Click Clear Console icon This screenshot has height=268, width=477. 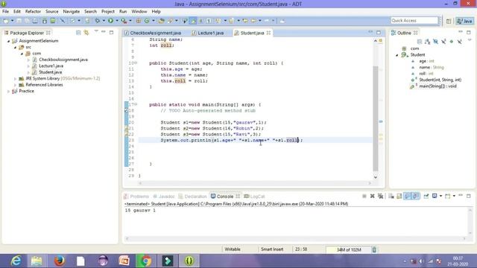coord(391,197)
